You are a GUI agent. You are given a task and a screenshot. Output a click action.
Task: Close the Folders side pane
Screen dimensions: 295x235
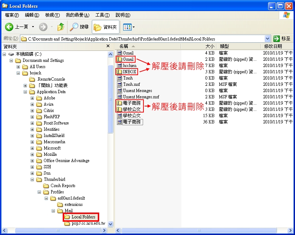(108, 46)
